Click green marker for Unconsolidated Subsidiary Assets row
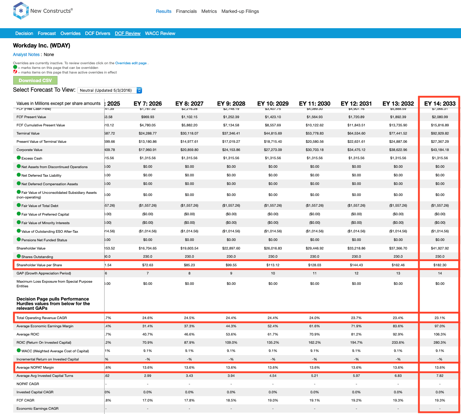The width and height of the screenshot is (461, 414). coord(19,192)
